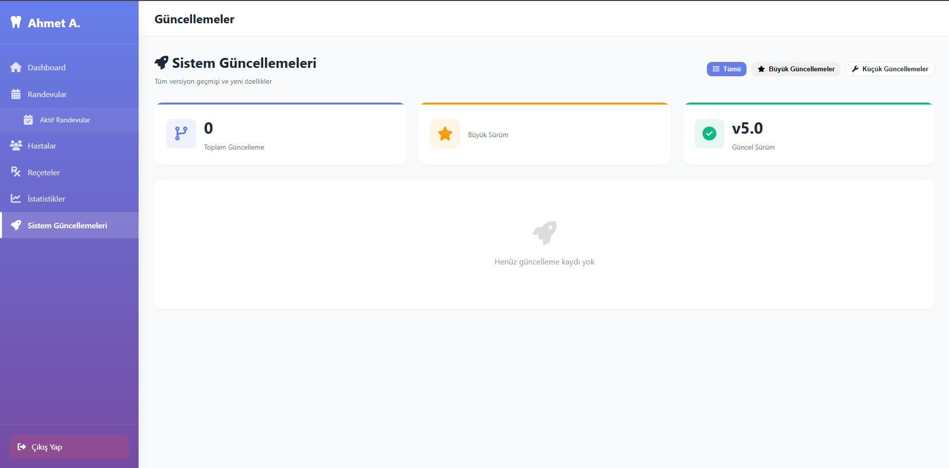Click the people icon beside Hastalar
This screenshot has height=468, width=949.
pos(16,146)
